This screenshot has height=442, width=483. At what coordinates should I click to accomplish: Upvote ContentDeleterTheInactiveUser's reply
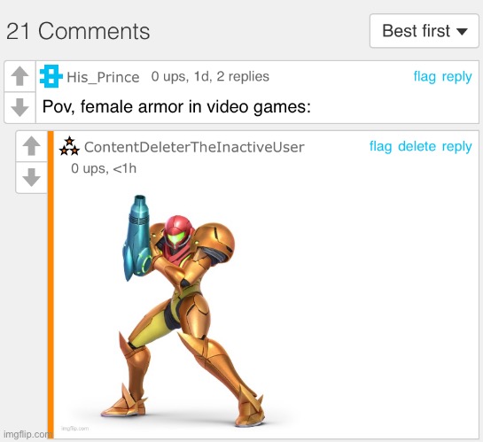pos(31,146)
